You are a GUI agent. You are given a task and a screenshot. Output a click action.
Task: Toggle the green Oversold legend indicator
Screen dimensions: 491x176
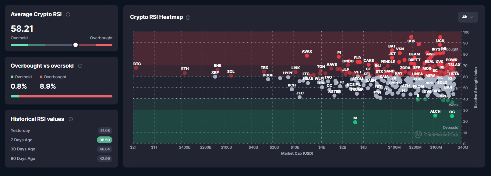(x=12, y=77)
